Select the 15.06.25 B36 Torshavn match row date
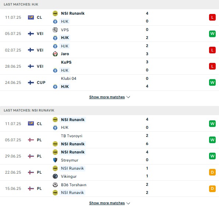 tap(13, 188)
